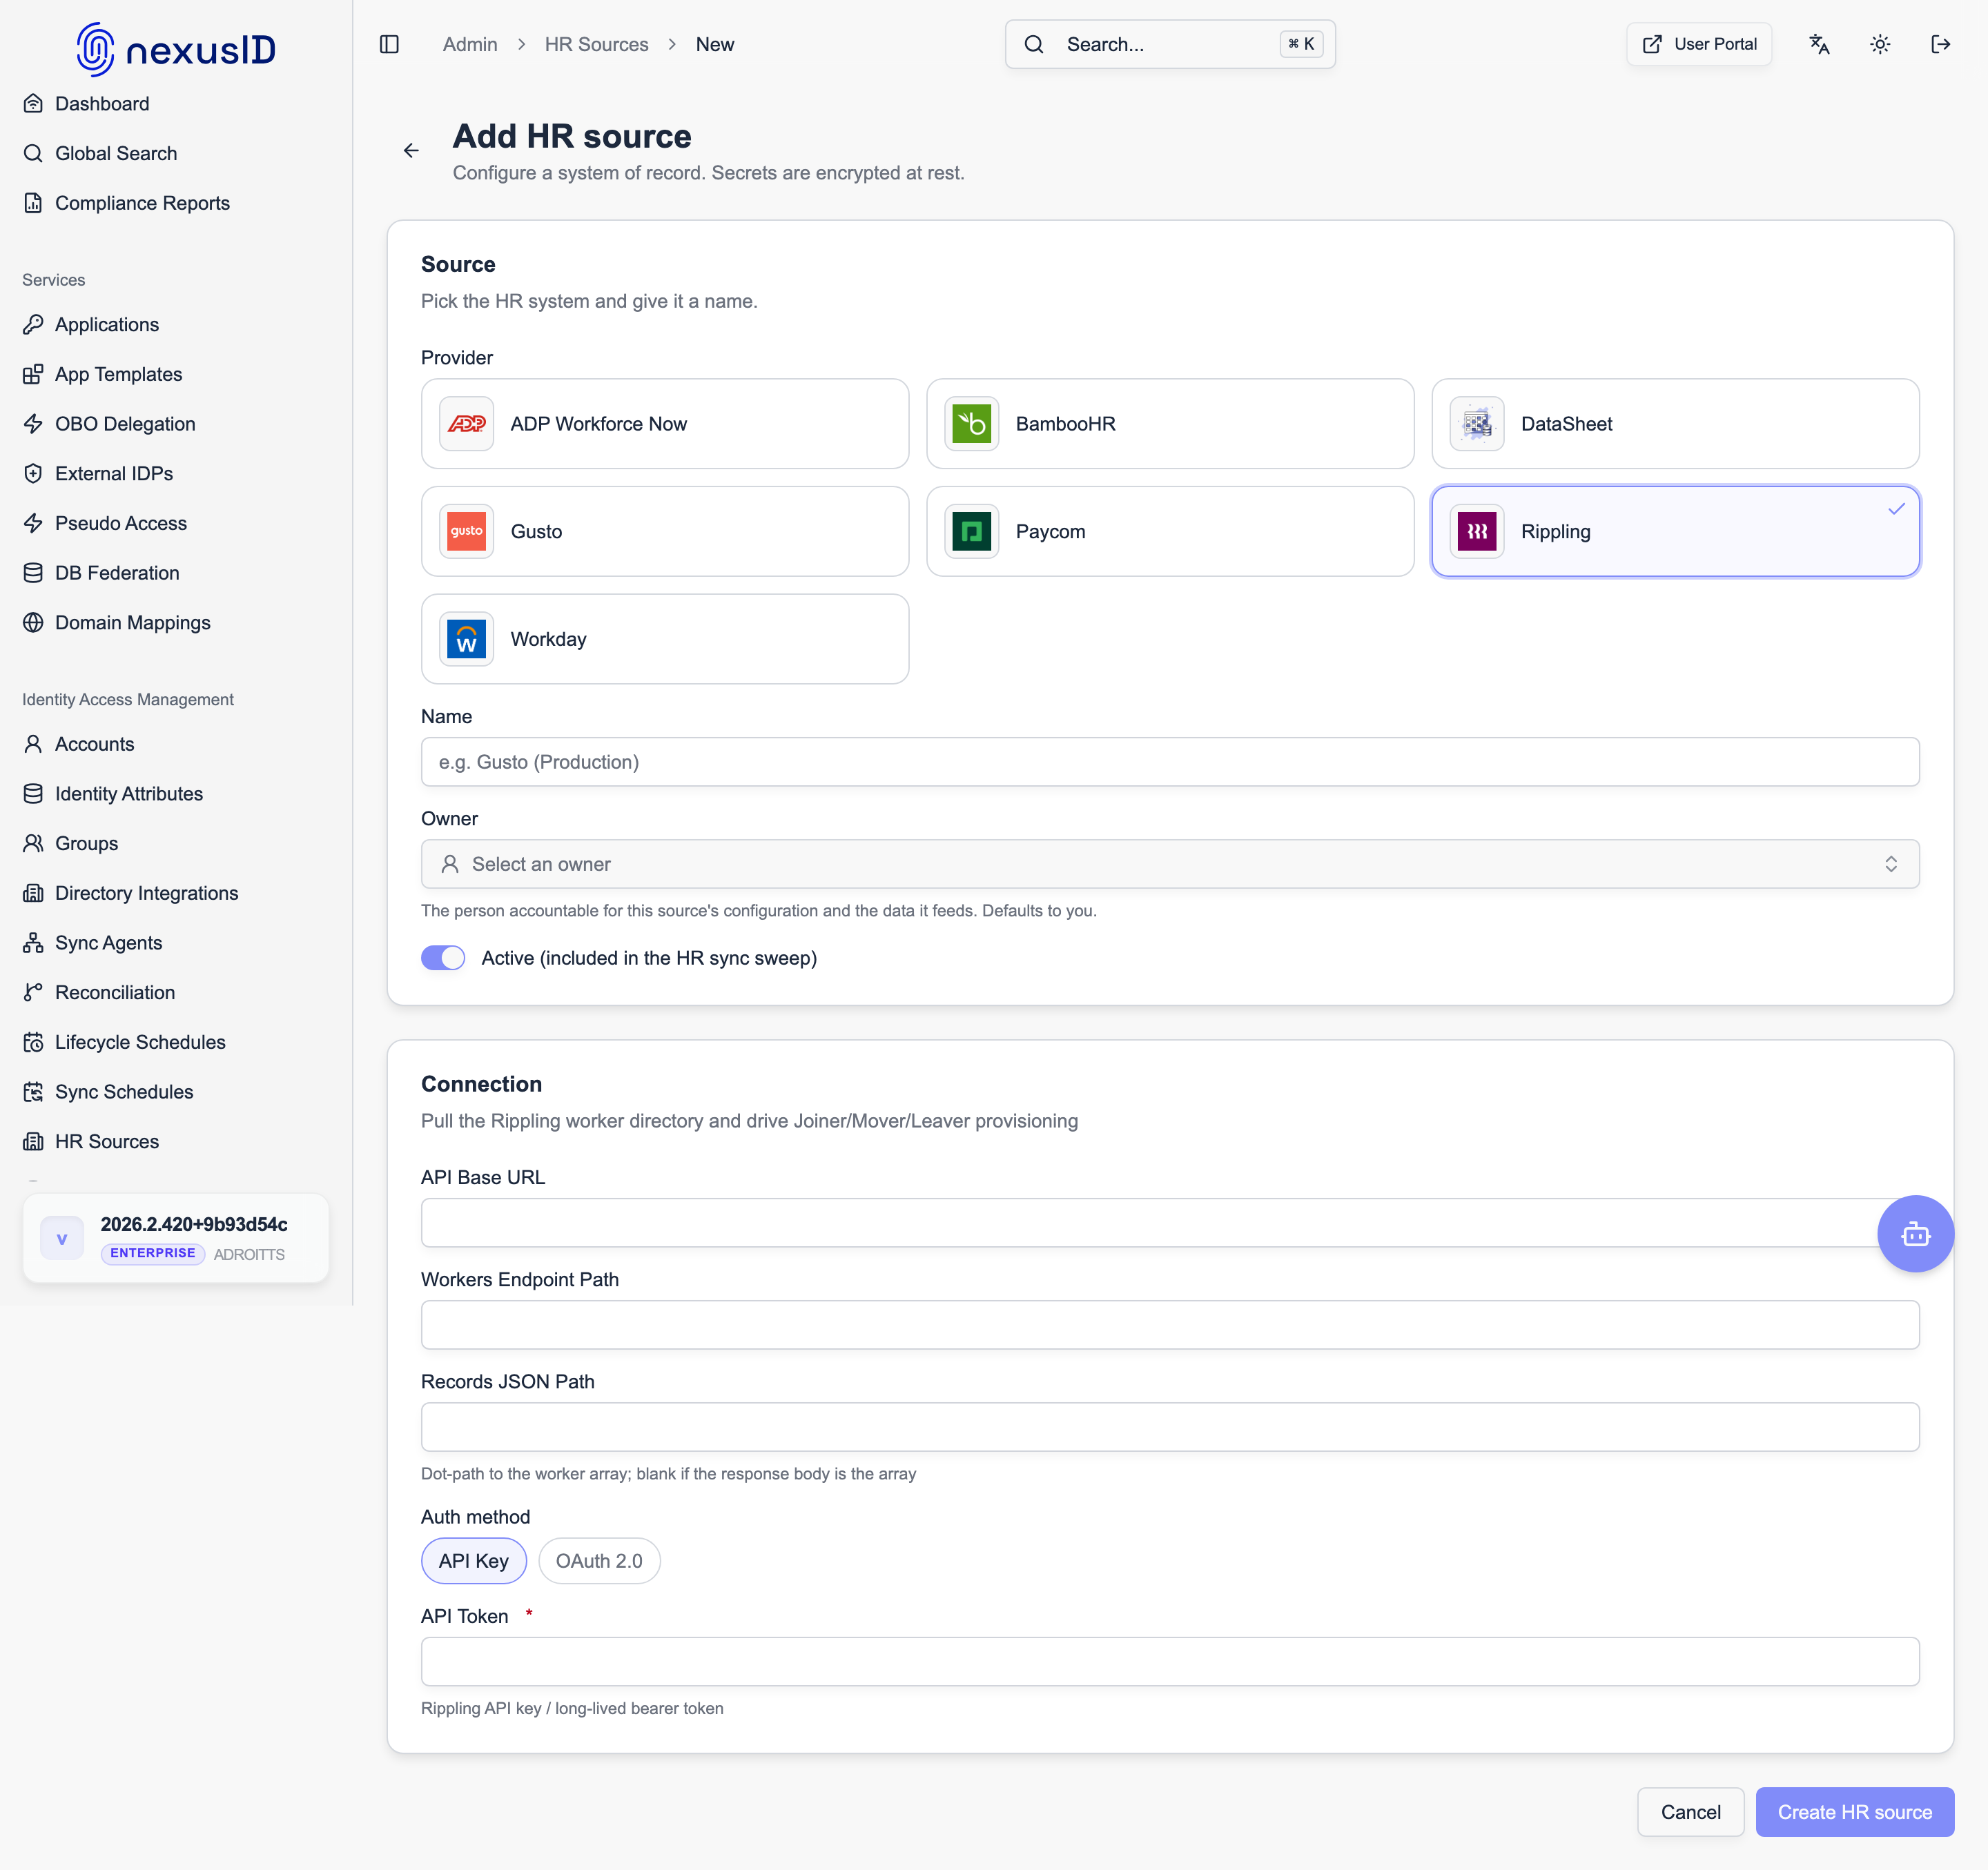Click the DataSheet logo icon
Screen dimensions: 1988x1870
(x=1477, y=424)
